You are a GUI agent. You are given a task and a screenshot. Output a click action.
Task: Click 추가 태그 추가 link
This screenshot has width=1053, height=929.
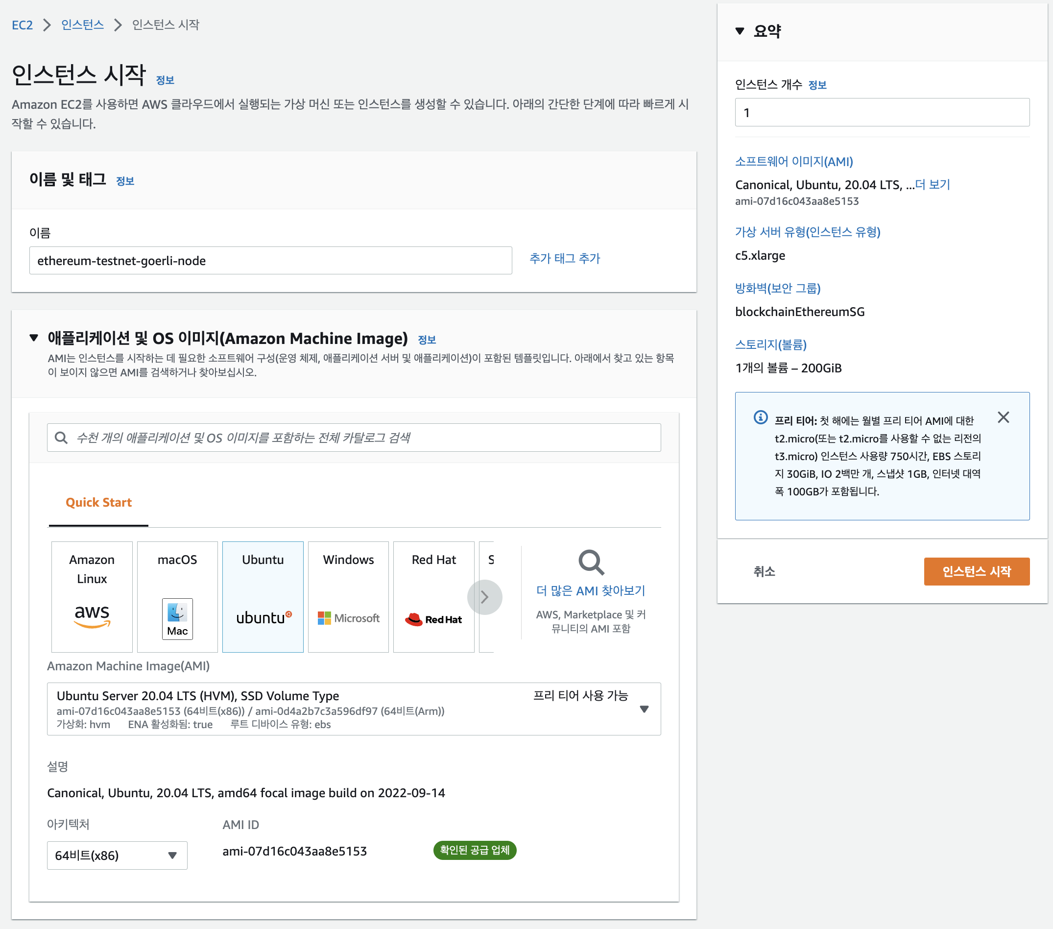(x=565, y=259)
